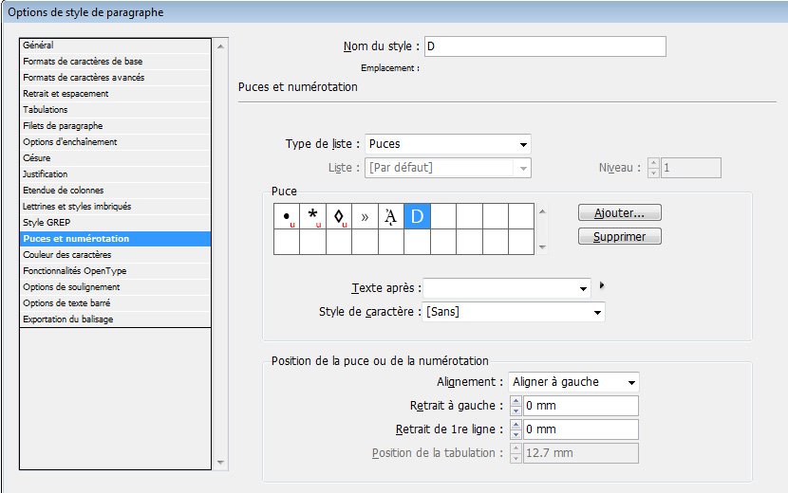
Task: Go to the Général section
Action: 38,45
